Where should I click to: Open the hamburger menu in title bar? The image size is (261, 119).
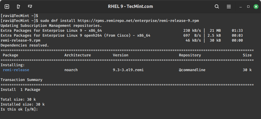[x=229, y=6]
